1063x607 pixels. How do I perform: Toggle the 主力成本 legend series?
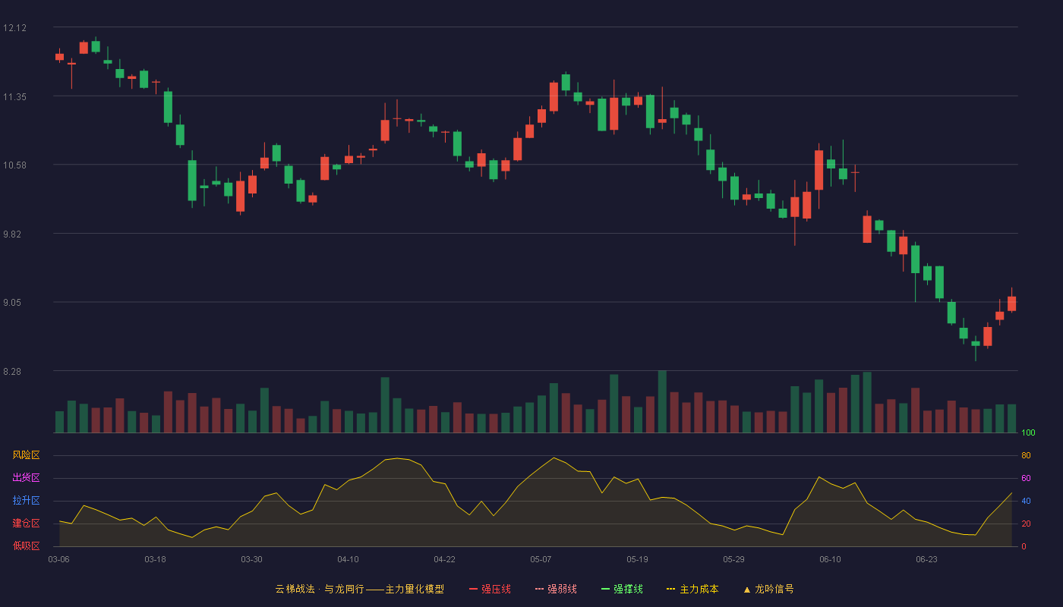pos(692,589)
